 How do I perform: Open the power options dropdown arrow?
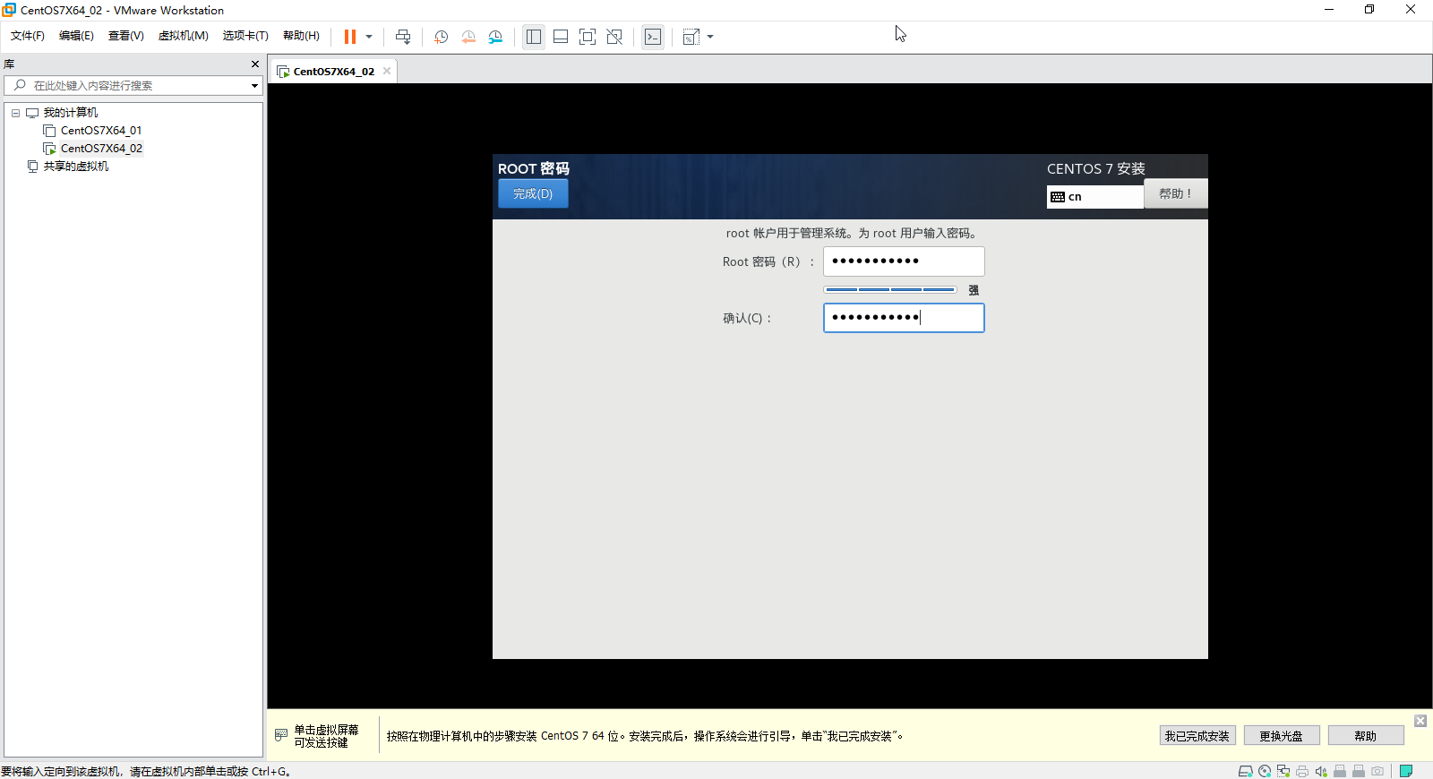(x=369, y=37)
